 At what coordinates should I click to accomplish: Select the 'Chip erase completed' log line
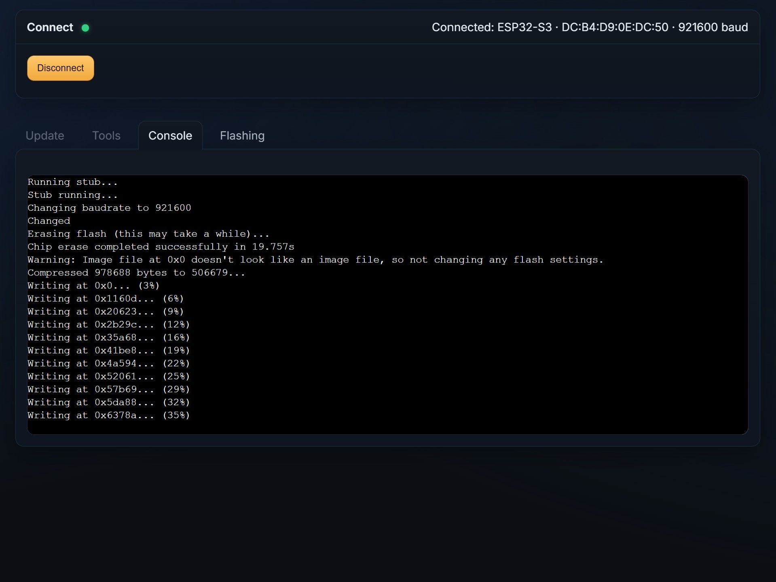click(161, 246)
